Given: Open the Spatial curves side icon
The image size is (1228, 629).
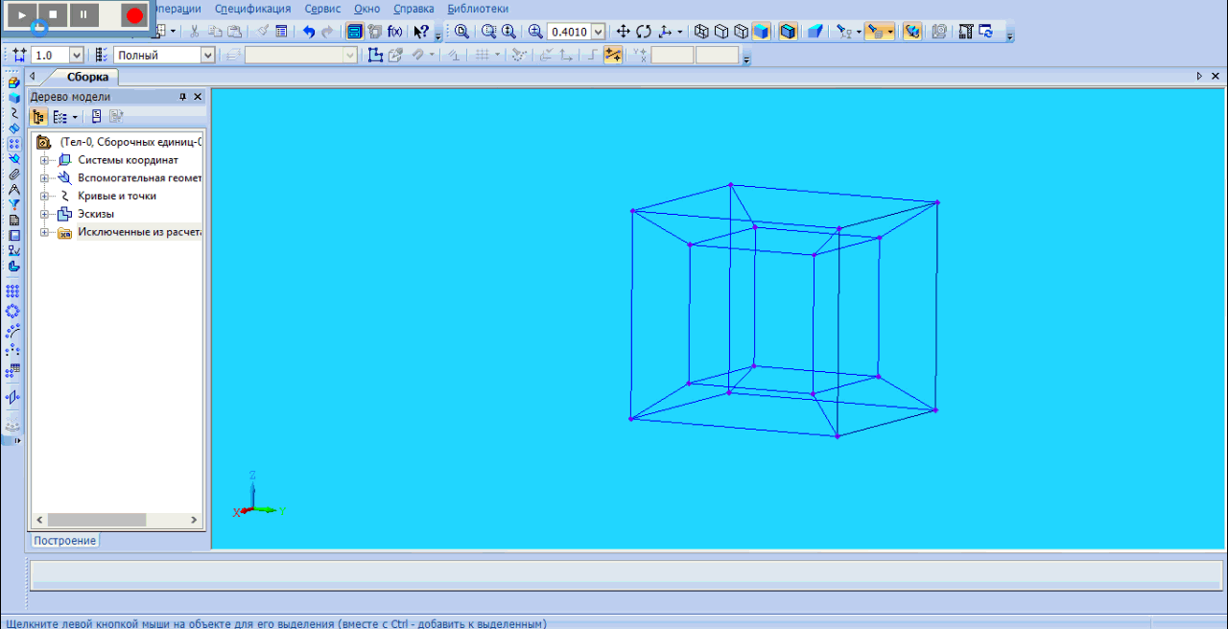Looking at the screenshot, I should [13, 112].
